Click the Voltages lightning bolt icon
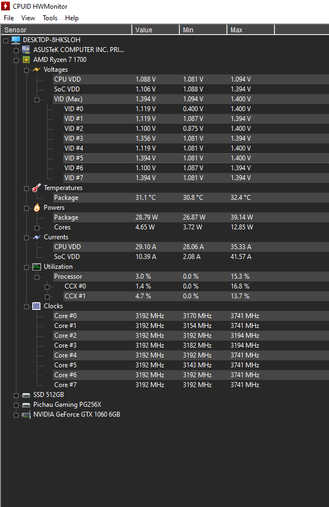This screenshot has width=329, height=507. coord(37,70)
